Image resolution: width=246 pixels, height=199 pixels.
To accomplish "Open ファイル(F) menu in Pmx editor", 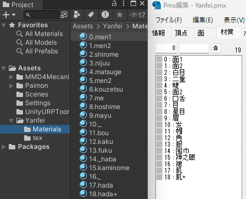I will pos(169,20).
